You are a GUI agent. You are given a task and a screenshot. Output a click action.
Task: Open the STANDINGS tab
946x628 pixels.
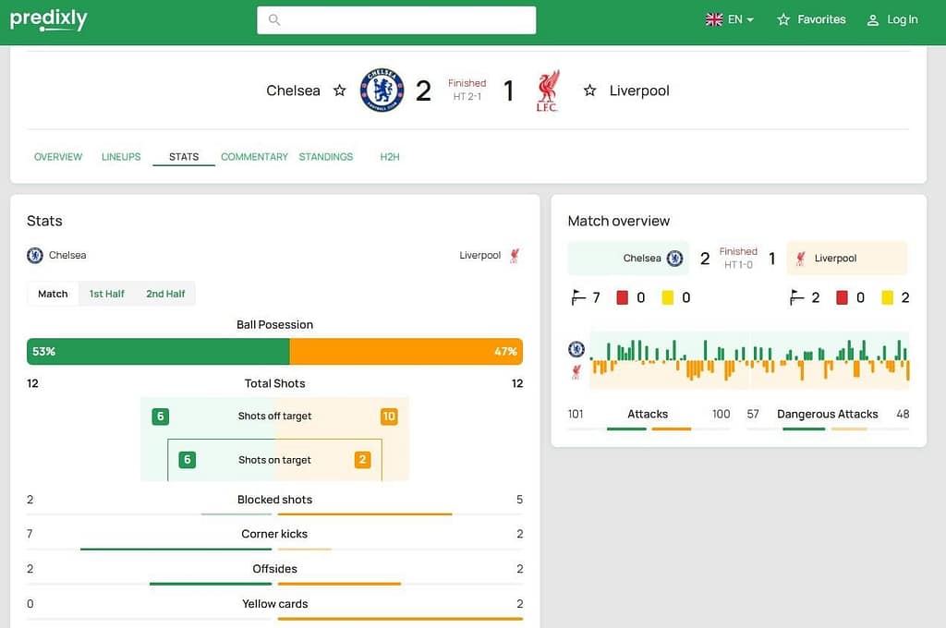325,157
